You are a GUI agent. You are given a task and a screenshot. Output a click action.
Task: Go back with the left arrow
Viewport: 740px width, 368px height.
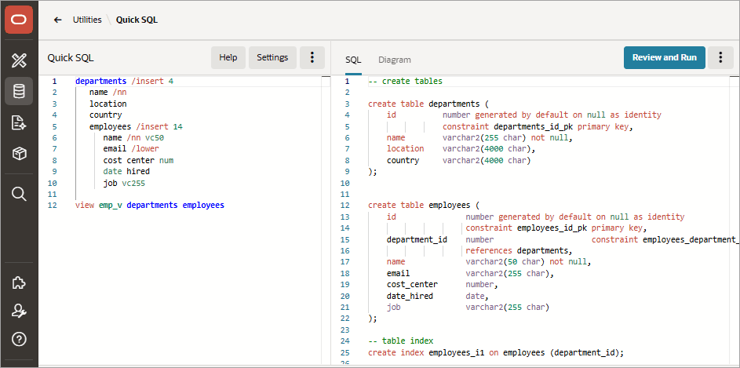pyautogui.click(x=57, y=20)
